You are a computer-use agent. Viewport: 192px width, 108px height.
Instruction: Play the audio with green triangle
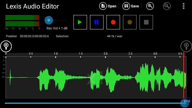[80, 22]
